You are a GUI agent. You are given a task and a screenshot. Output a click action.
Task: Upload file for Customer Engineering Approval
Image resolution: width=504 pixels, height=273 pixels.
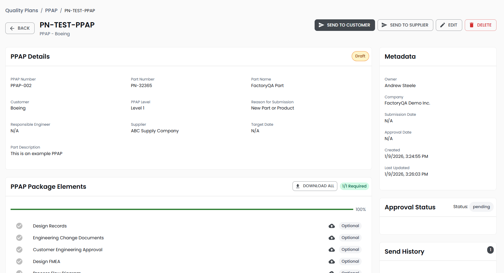coord(331,250)
